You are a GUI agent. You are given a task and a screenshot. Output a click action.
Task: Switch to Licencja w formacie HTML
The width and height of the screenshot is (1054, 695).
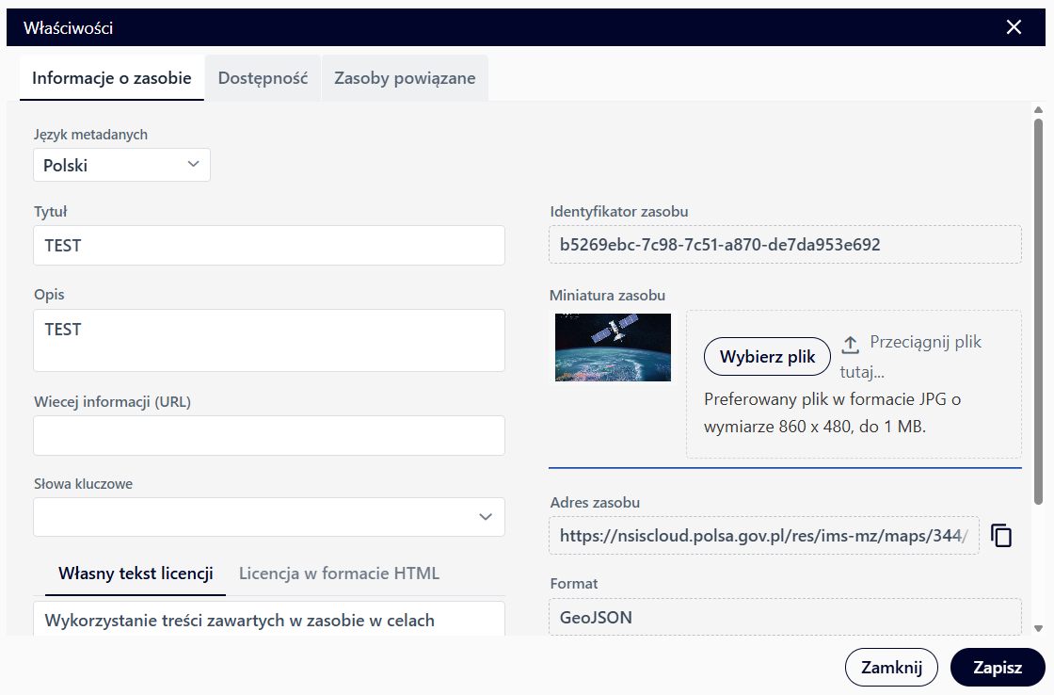[x=339, y=574]
